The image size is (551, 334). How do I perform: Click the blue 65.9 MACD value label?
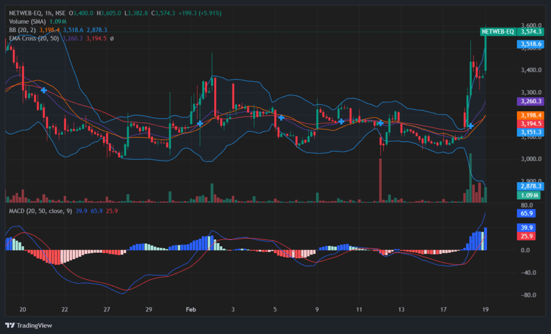pos(526,213)
